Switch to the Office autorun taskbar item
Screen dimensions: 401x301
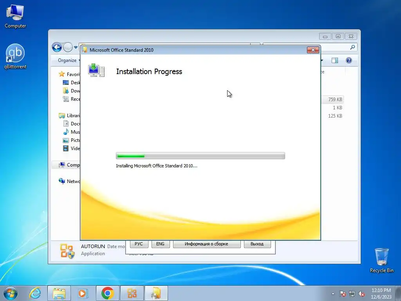132,293
